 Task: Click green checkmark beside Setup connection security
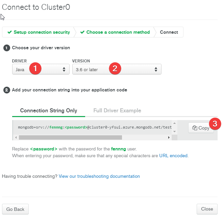pos(9,32)
